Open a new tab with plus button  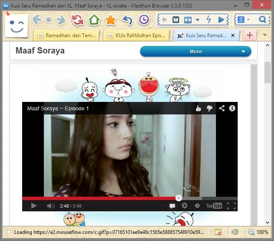coord(249,36)
